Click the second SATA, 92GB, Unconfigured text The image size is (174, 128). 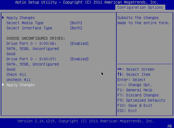click(33, 64)
